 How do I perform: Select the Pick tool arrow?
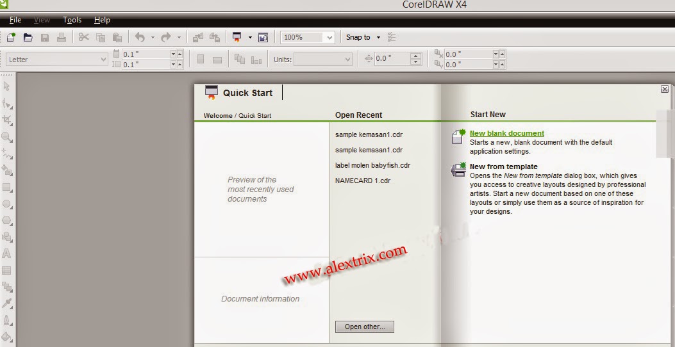click(6, 86)
